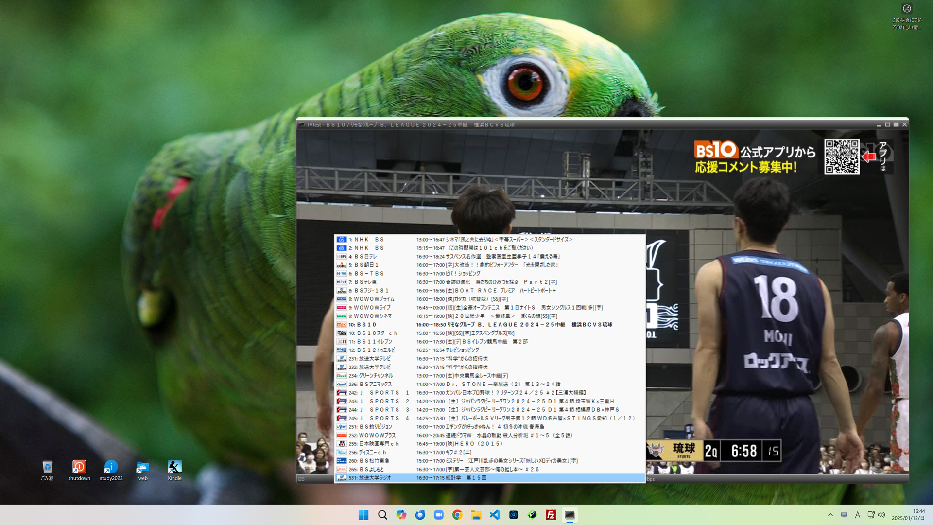The width and height of the screenshot is (933, 525).
Task: Click the TVTest title bar app icon
Action: pos(302,125)
